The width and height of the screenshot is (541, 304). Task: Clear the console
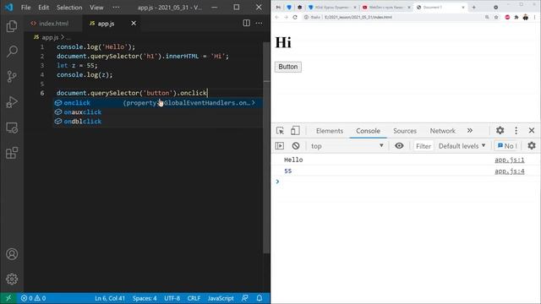(296, 146)
